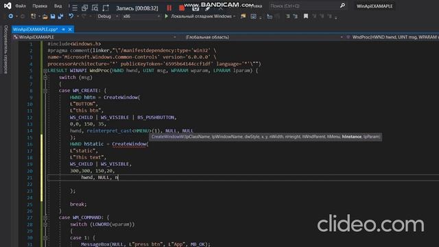This screenshot has height=247, width=439.
Task: Click the Запись [00:08:32] timer label
Action: (137, 8)
